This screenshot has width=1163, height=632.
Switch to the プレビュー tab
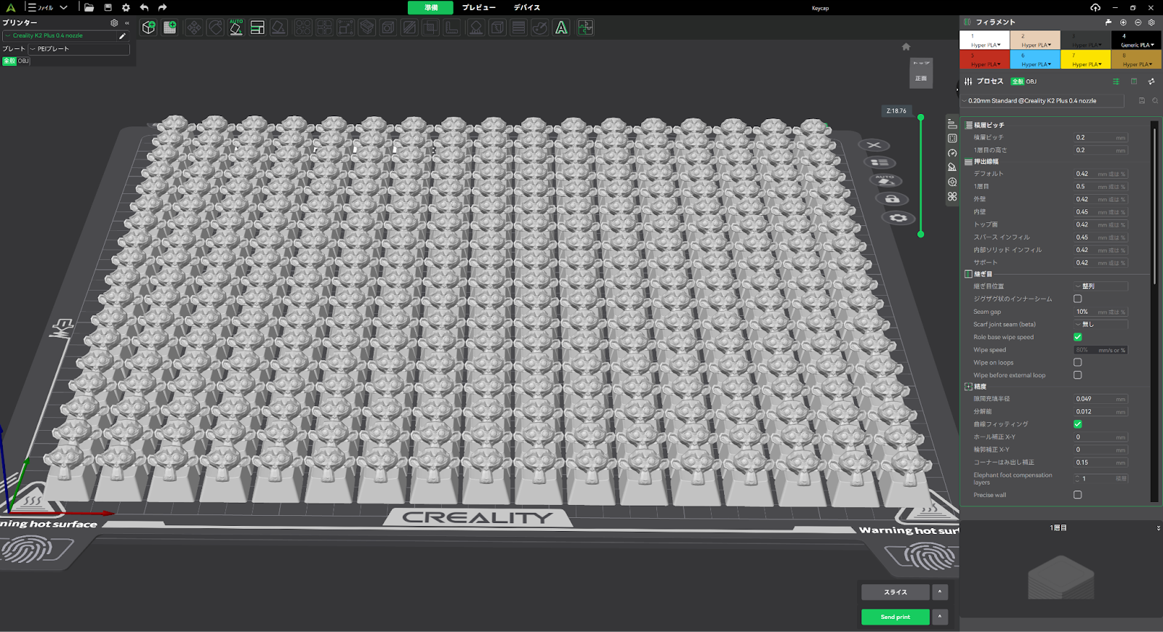(478, 8)
